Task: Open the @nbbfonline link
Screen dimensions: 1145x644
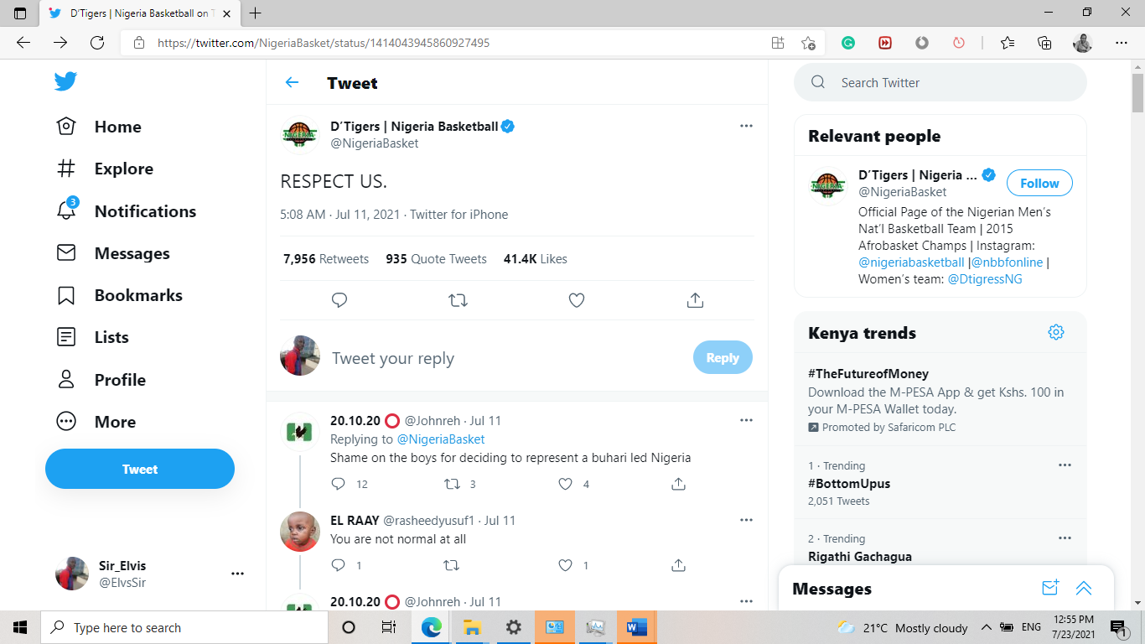Action: pyautogui.click(x=1008, y=262)
